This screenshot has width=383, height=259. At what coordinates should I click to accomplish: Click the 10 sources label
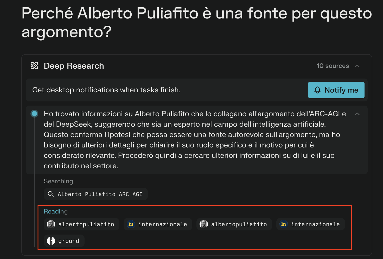click(333, 66)
